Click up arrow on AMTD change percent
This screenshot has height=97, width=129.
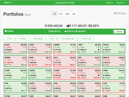coord(103,47)
